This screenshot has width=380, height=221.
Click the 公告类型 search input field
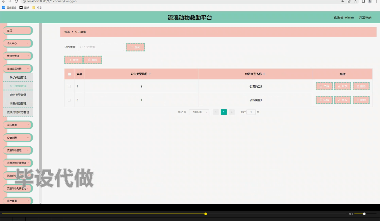[100, 47]
